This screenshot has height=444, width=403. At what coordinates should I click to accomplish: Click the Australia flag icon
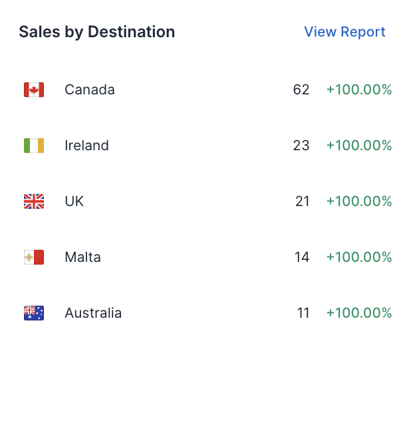[34, 313]
